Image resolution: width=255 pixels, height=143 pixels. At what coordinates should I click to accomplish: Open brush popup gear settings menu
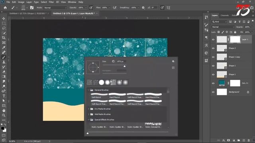point(173,62)
